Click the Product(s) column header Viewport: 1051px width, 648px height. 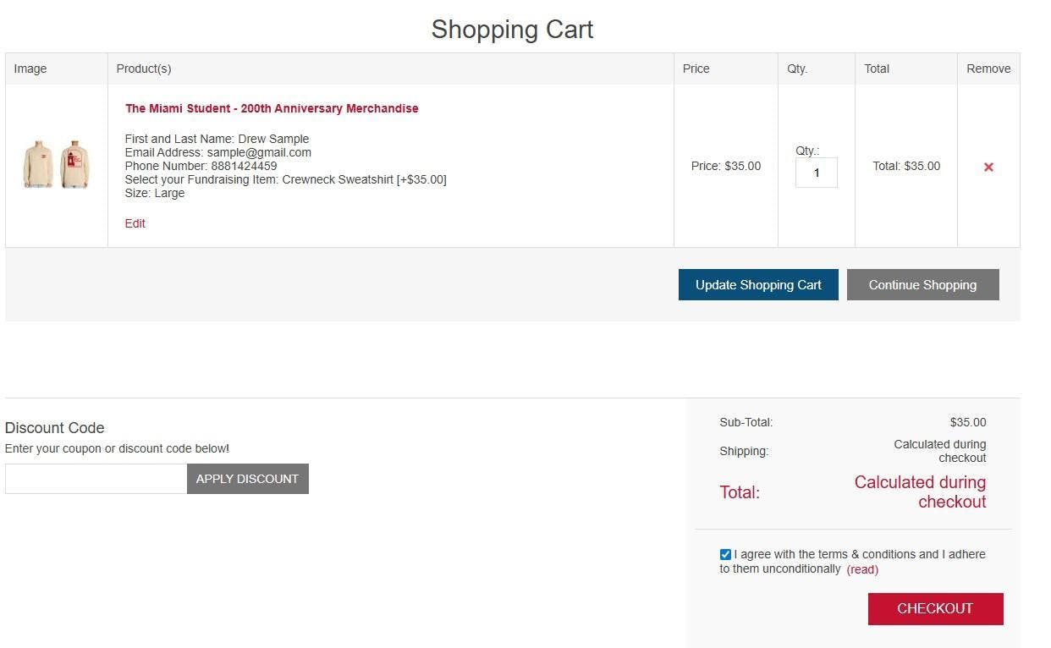click(144, 69)
